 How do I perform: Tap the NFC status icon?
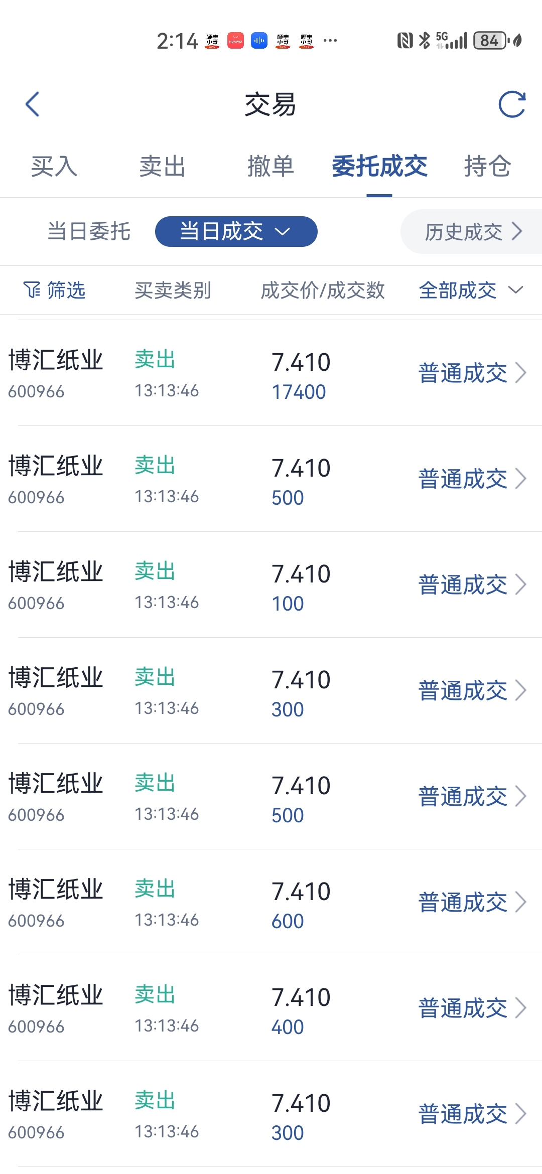click(x=404, y=41)
